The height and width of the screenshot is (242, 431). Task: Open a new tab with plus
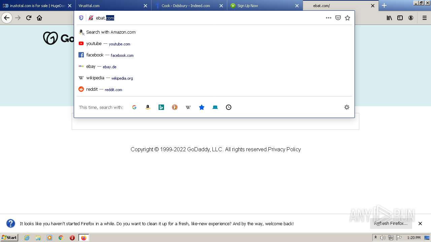click(x=384, y=5)
